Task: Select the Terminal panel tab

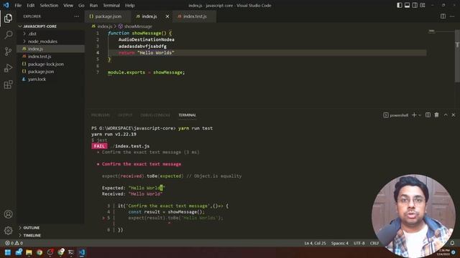Action: tap(187, 115)
